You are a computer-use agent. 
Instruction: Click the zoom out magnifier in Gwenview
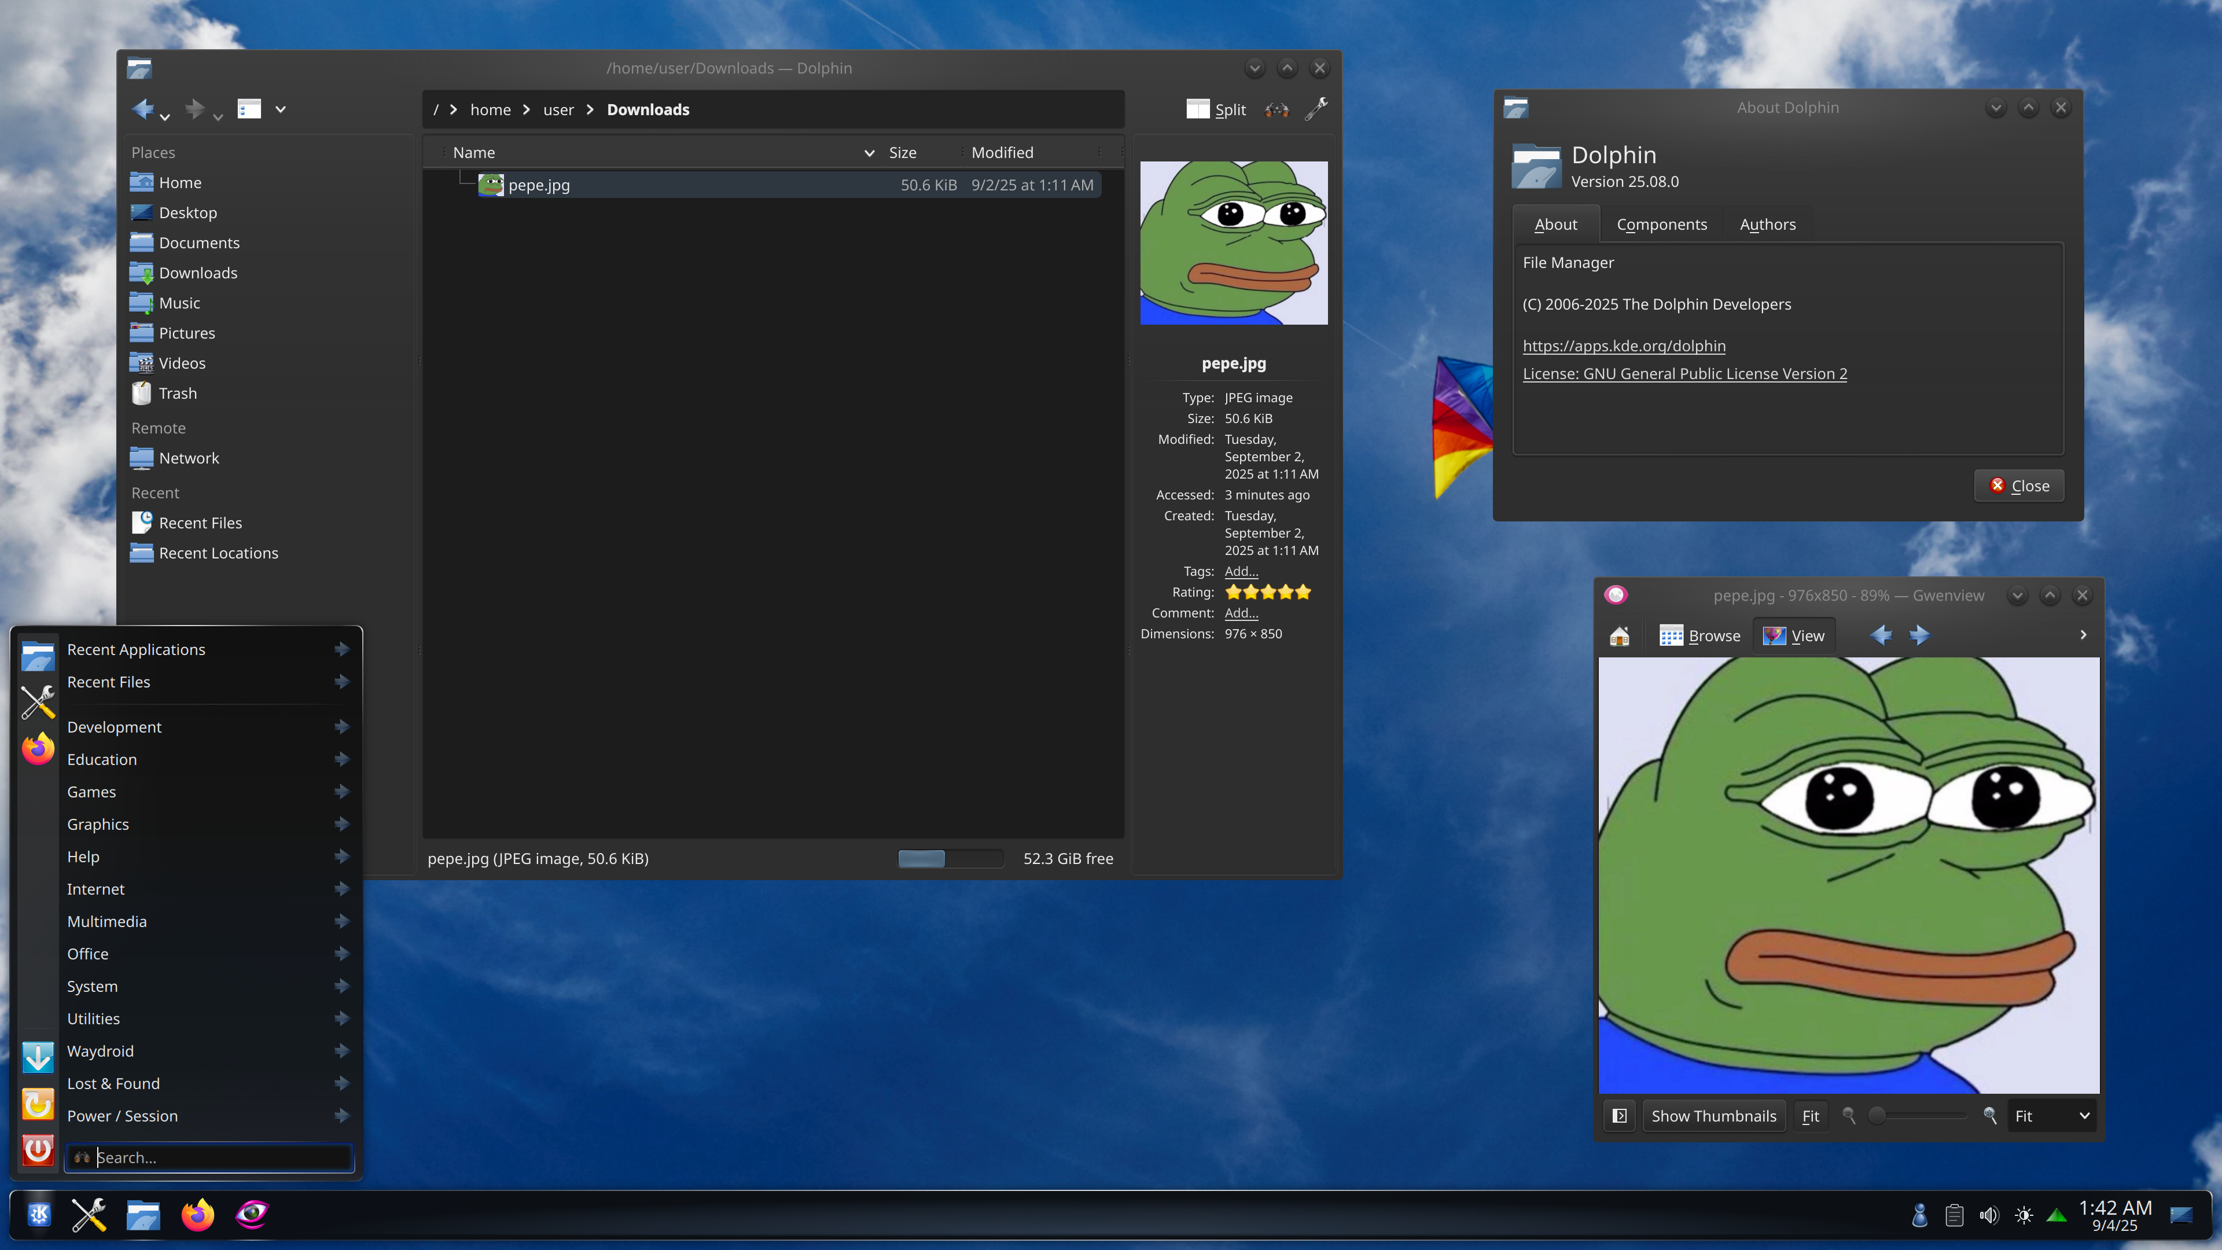(1849, 1115)
